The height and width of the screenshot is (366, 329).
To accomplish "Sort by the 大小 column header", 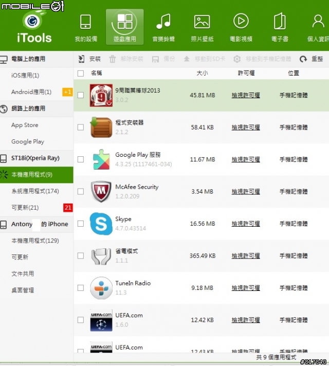I will pos(202,73).
